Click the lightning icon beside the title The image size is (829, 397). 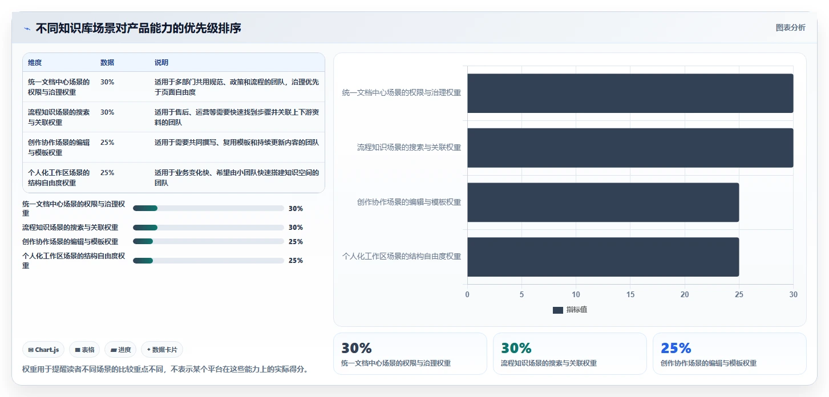pyautogui.click(x=27, y=28)
